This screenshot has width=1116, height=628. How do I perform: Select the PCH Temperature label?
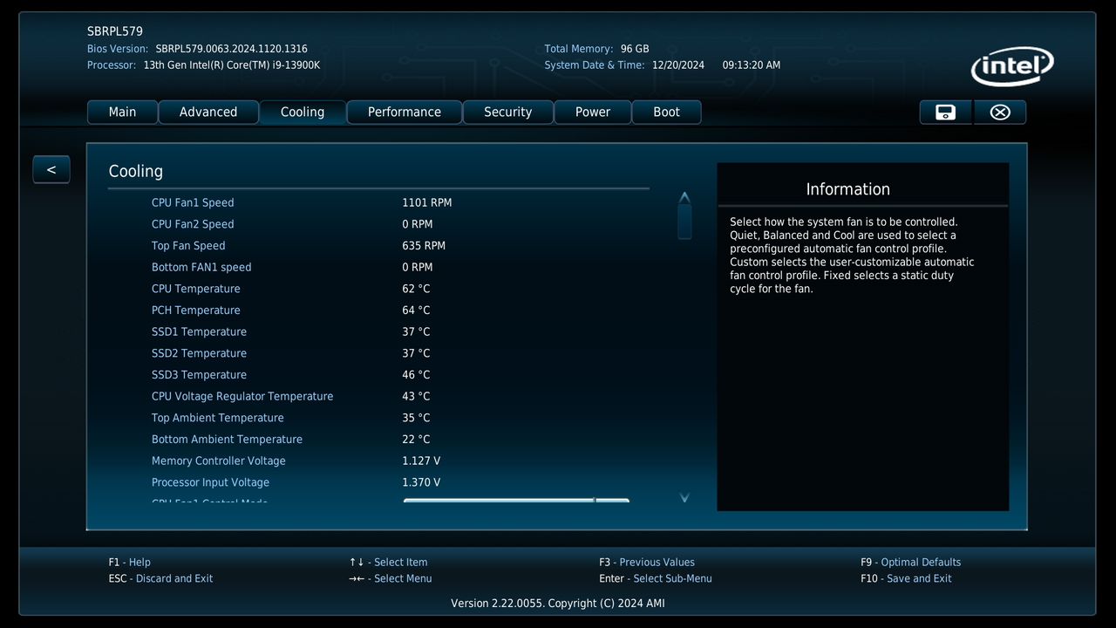coord(196,311)
